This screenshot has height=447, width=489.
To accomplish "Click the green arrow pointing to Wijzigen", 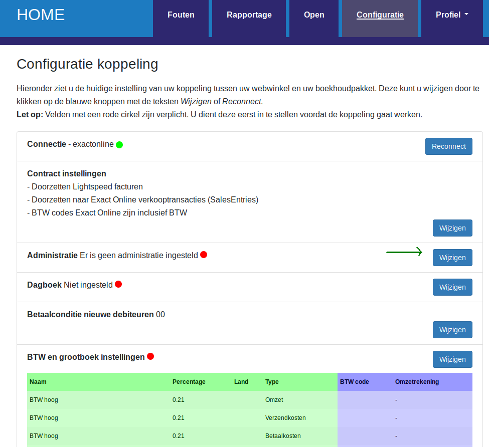I will (x=404, y=252).
